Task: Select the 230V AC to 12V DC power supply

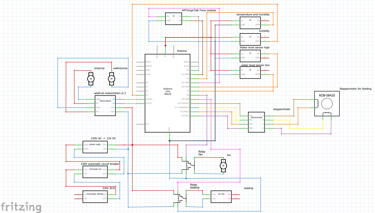Action: (95, 147)
